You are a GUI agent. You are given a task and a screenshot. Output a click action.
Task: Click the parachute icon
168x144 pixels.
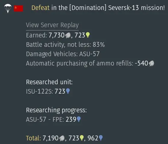click(8, 8)
